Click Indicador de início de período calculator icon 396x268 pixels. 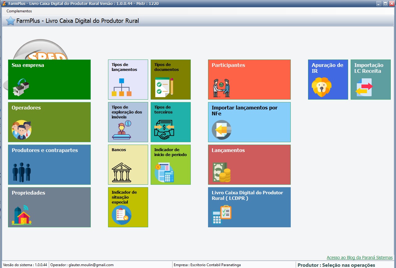(x=165, y=172)
